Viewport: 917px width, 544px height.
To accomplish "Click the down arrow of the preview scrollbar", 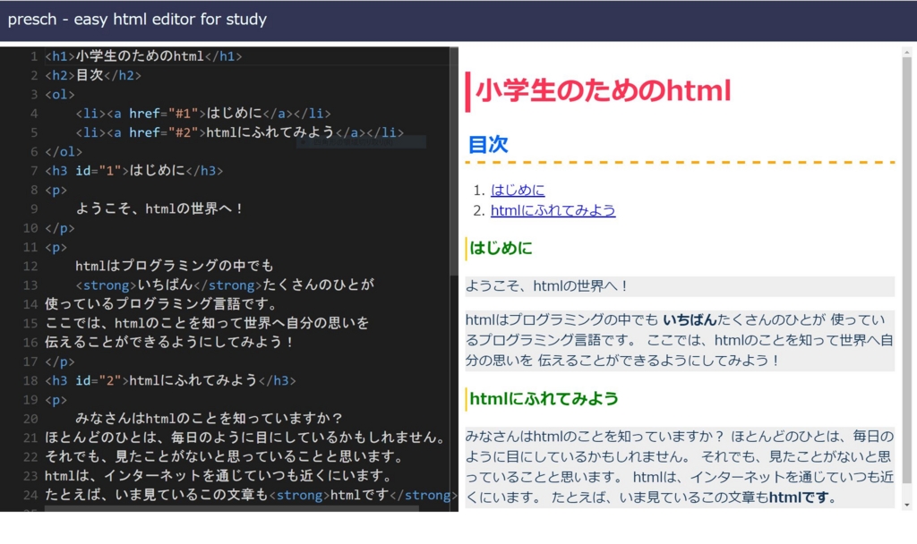I will point(906,505).
